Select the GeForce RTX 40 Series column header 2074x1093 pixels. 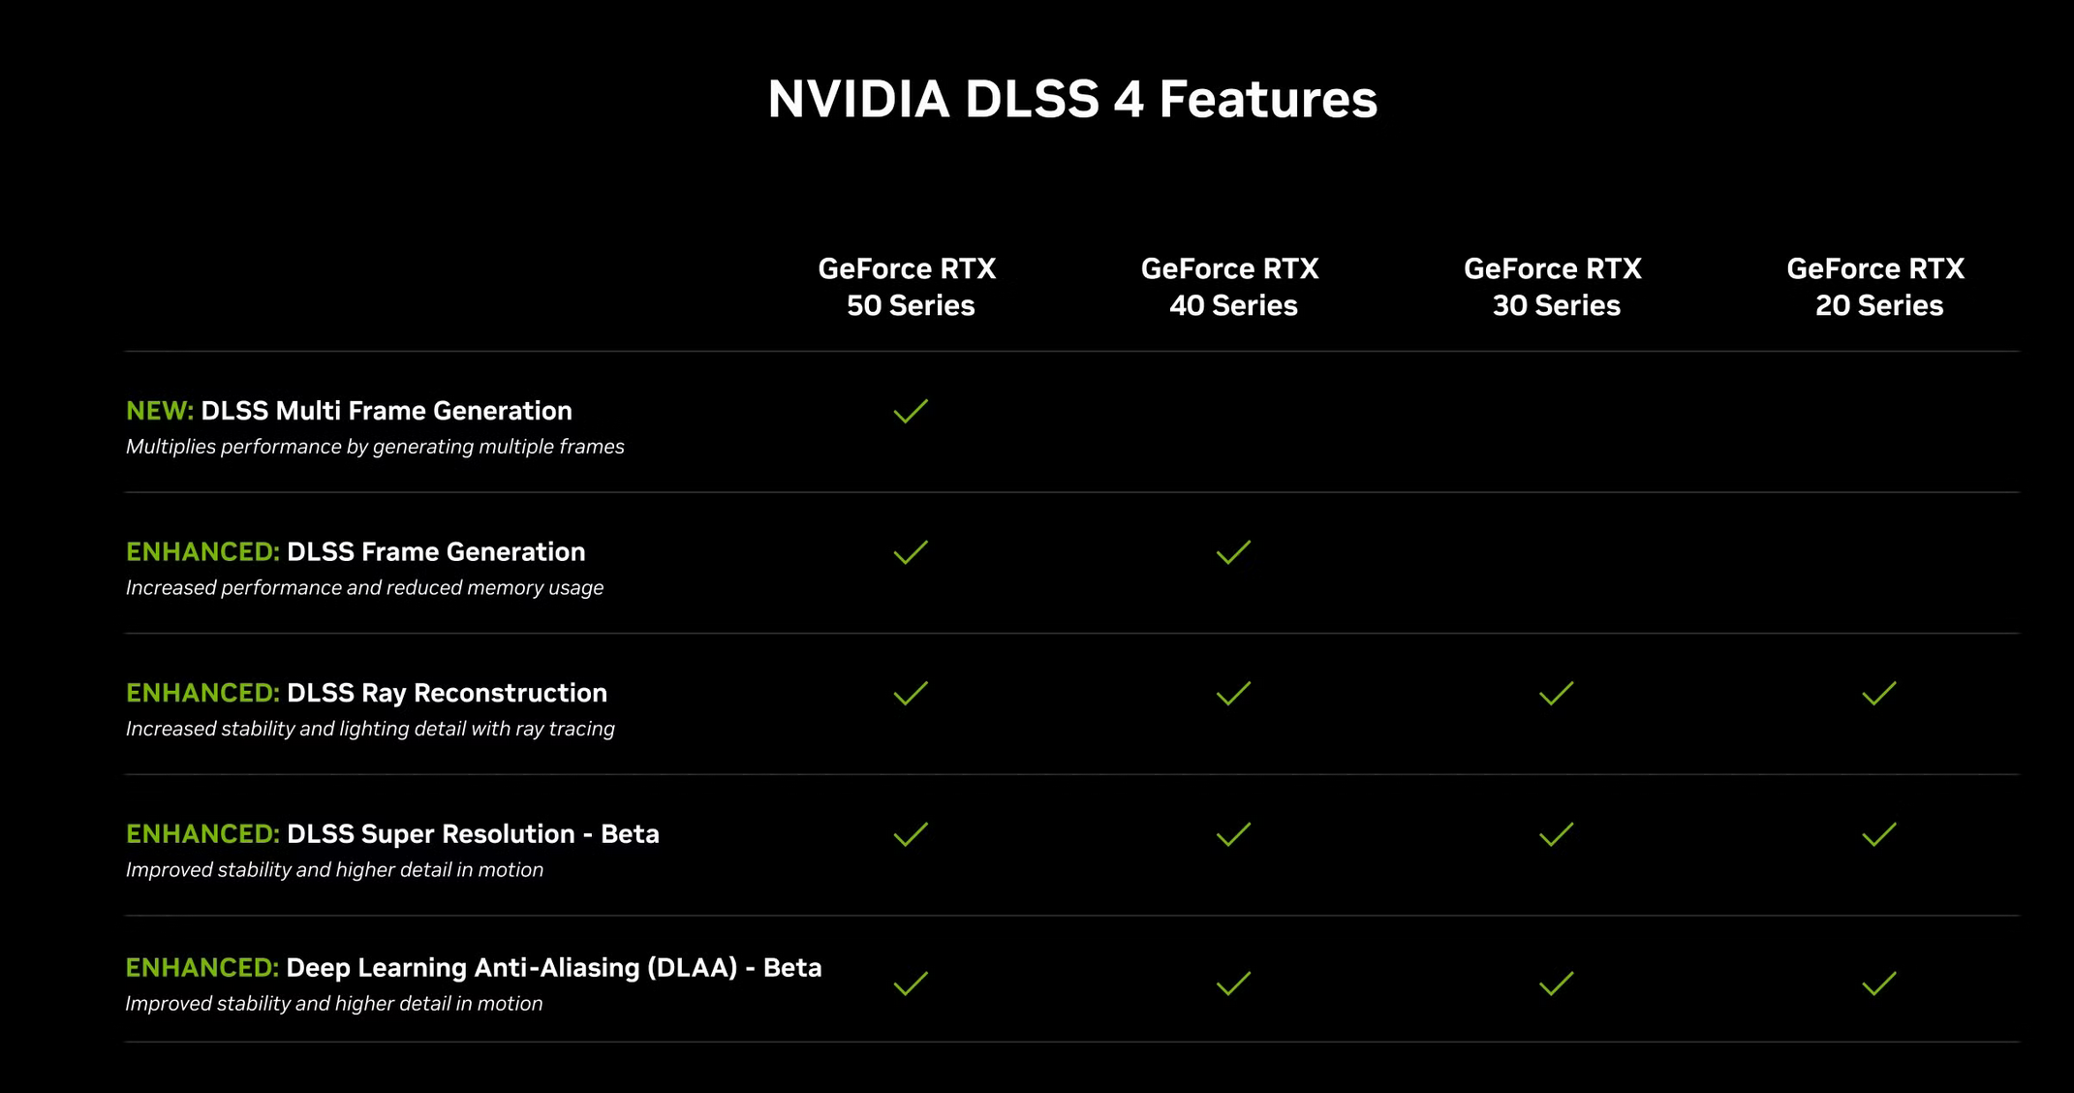click(1230, 287)
